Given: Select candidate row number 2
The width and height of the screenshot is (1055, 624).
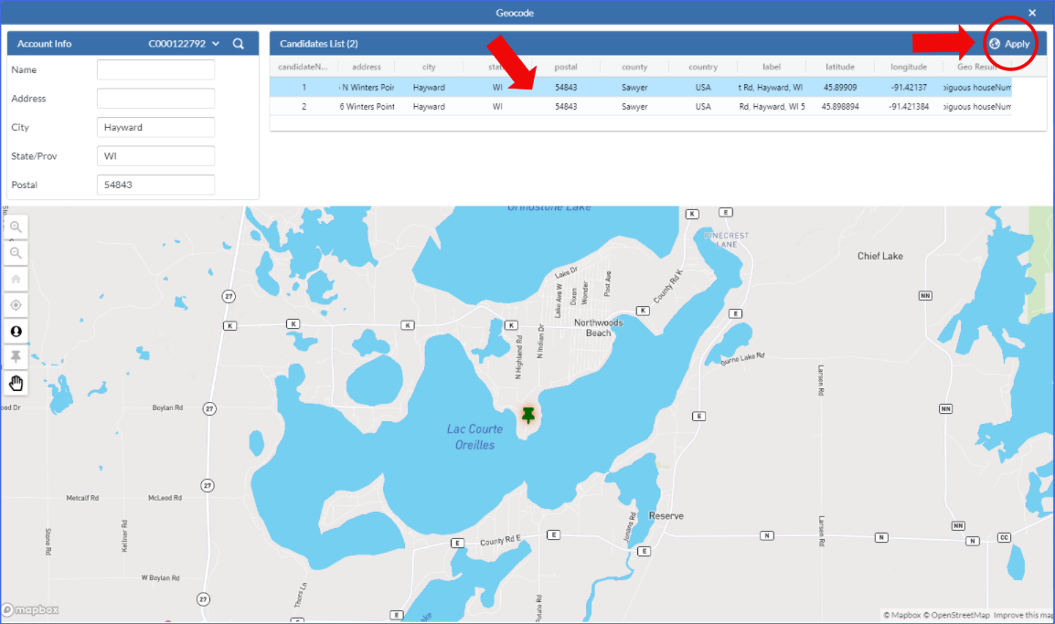Looking at the screenshot, I should (641, 106).
